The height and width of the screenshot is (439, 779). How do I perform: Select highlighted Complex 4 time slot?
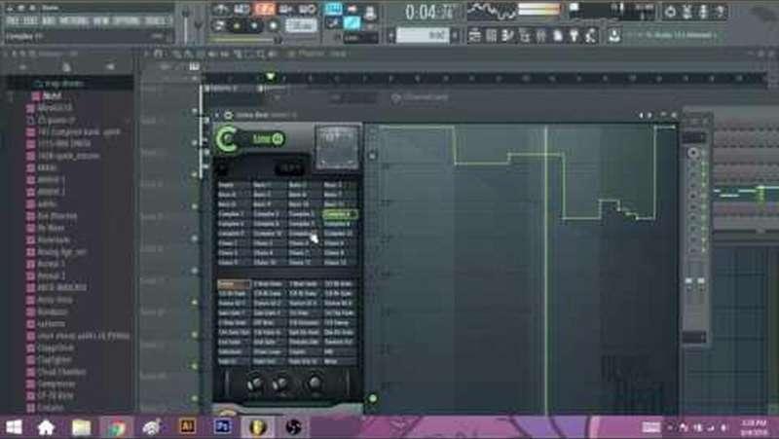click(339, 214)
